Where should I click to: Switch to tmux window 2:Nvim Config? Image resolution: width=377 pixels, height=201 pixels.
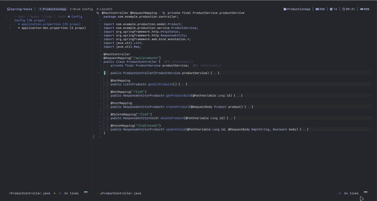click(x=81, y=9)
